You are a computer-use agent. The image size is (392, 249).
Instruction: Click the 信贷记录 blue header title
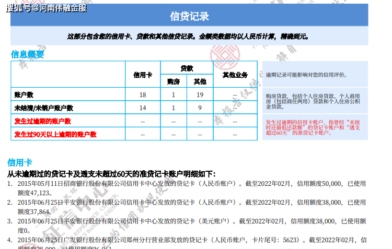(x=189, y=16)
